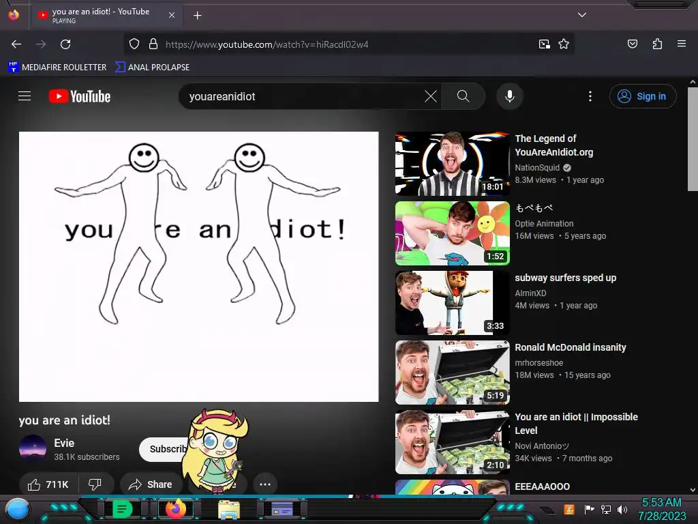Image resolution: width=698 pixels, height=524 pixels.
Task: Open the network tray icon
Action: (x=606, y=509)
